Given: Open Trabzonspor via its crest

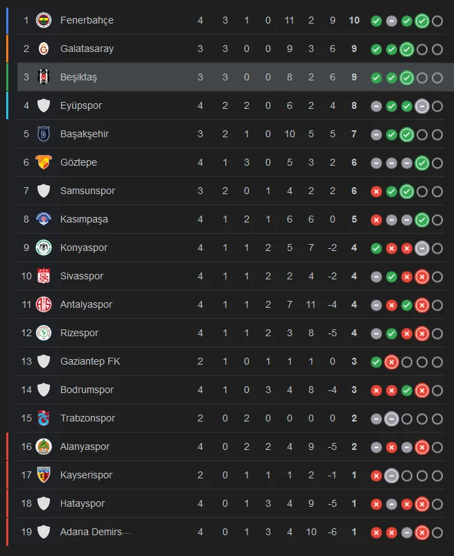Looking at the screenshot, I should (x=44, y=418).
